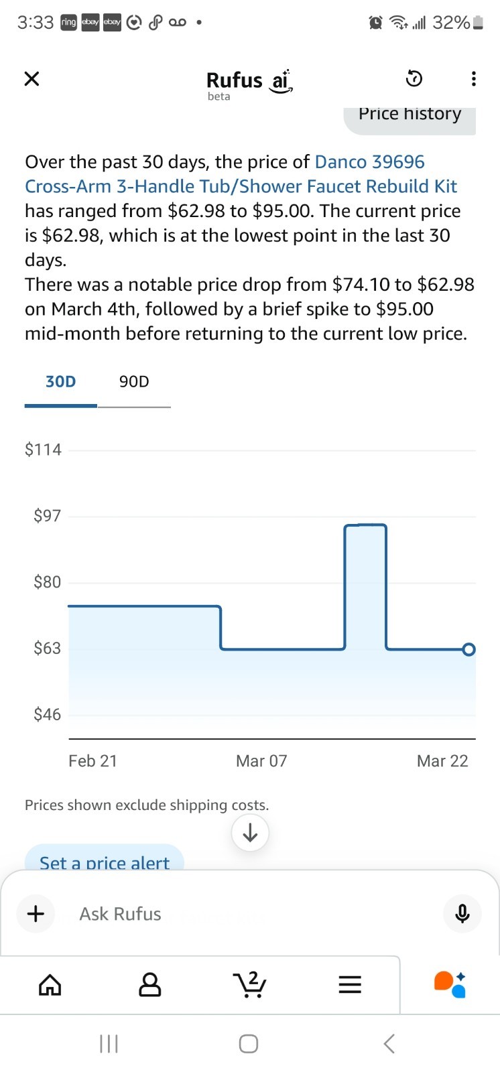Jump down with the arrow scroll button
Image resolution: width=500 pixels, height=1072 pixels.
(x=250, y=833)
